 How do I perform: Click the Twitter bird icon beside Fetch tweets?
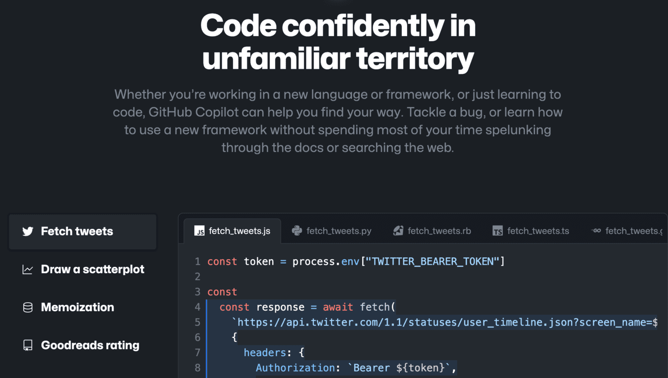pyautogui.click(x=28, y=231)
